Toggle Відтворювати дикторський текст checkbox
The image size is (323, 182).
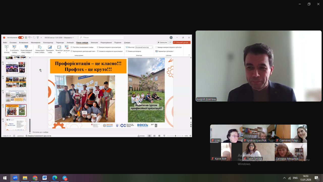pyautogui.click(x=71, y=51)
